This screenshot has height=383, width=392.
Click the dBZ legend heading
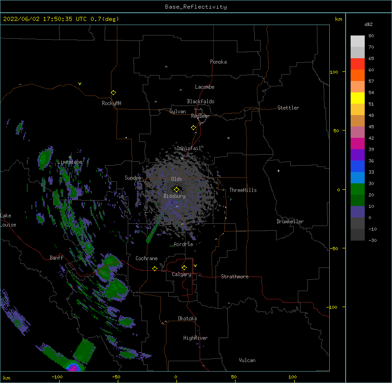[x=368, y=24]
